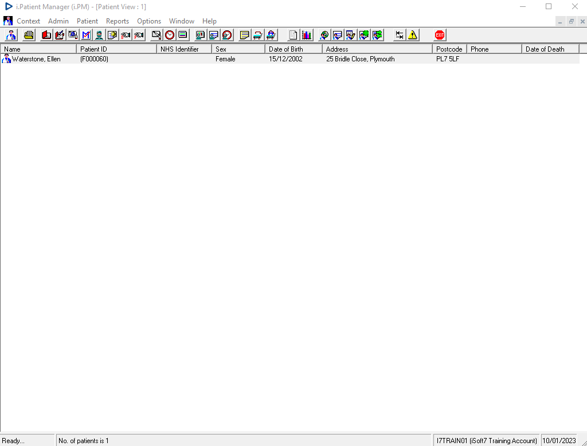
Task: Click the Address column header
Action: (377, 49)
